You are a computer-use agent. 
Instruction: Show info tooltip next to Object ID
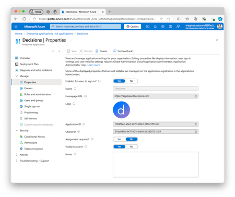click(x=78, y=132)
